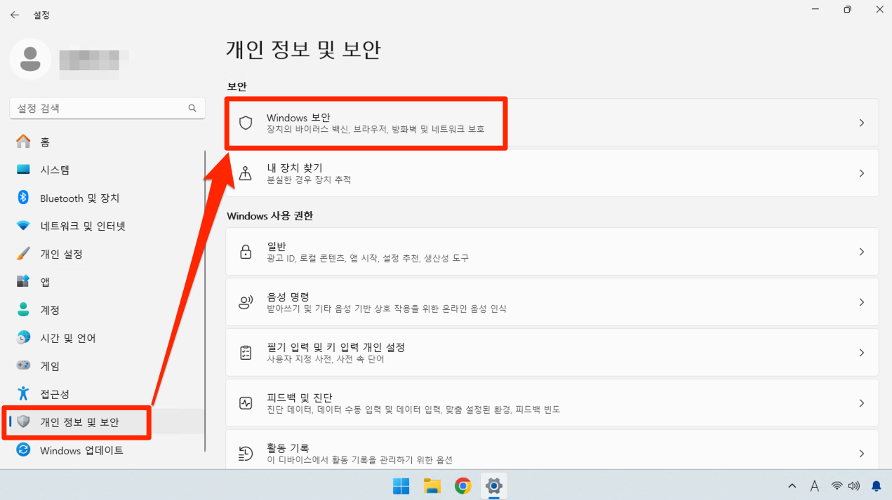Expand 일반 row chevron

point(862,252)
